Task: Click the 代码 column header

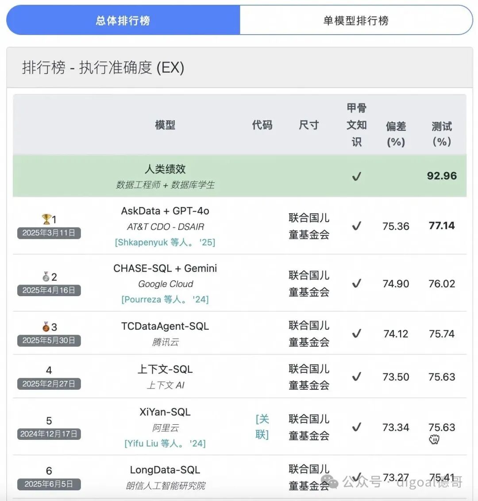Action: pyautogui.click(x=262, y=125)
